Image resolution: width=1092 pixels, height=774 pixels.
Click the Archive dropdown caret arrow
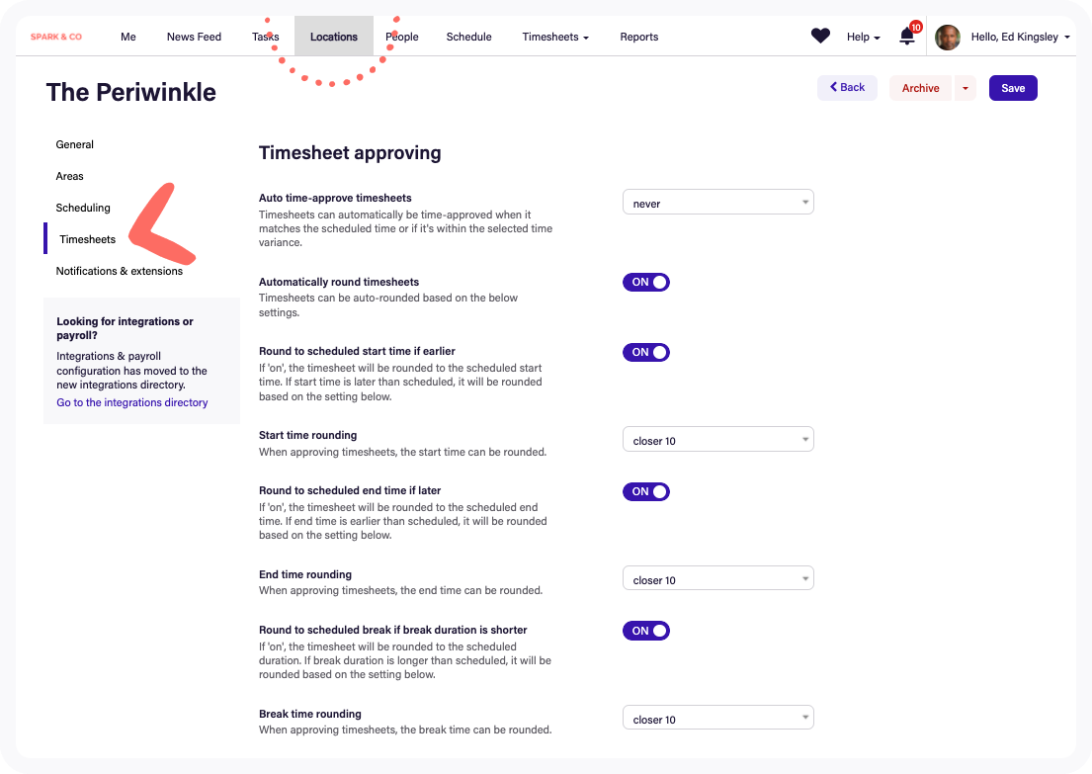[x=966, y=88]
